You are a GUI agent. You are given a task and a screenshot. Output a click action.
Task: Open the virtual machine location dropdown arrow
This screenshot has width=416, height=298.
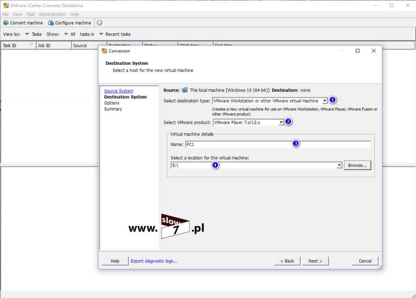pos(339,165)
